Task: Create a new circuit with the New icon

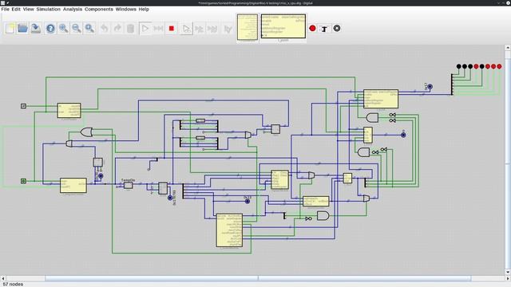Action: point(10,29)
